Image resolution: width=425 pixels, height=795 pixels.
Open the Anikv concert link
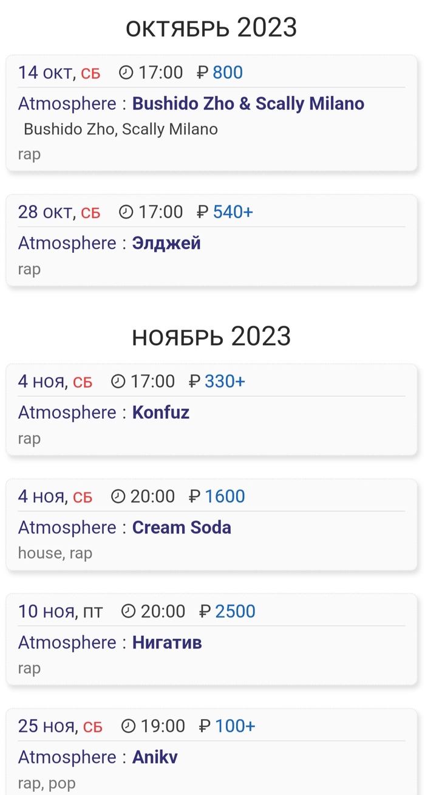click(155, 757)
